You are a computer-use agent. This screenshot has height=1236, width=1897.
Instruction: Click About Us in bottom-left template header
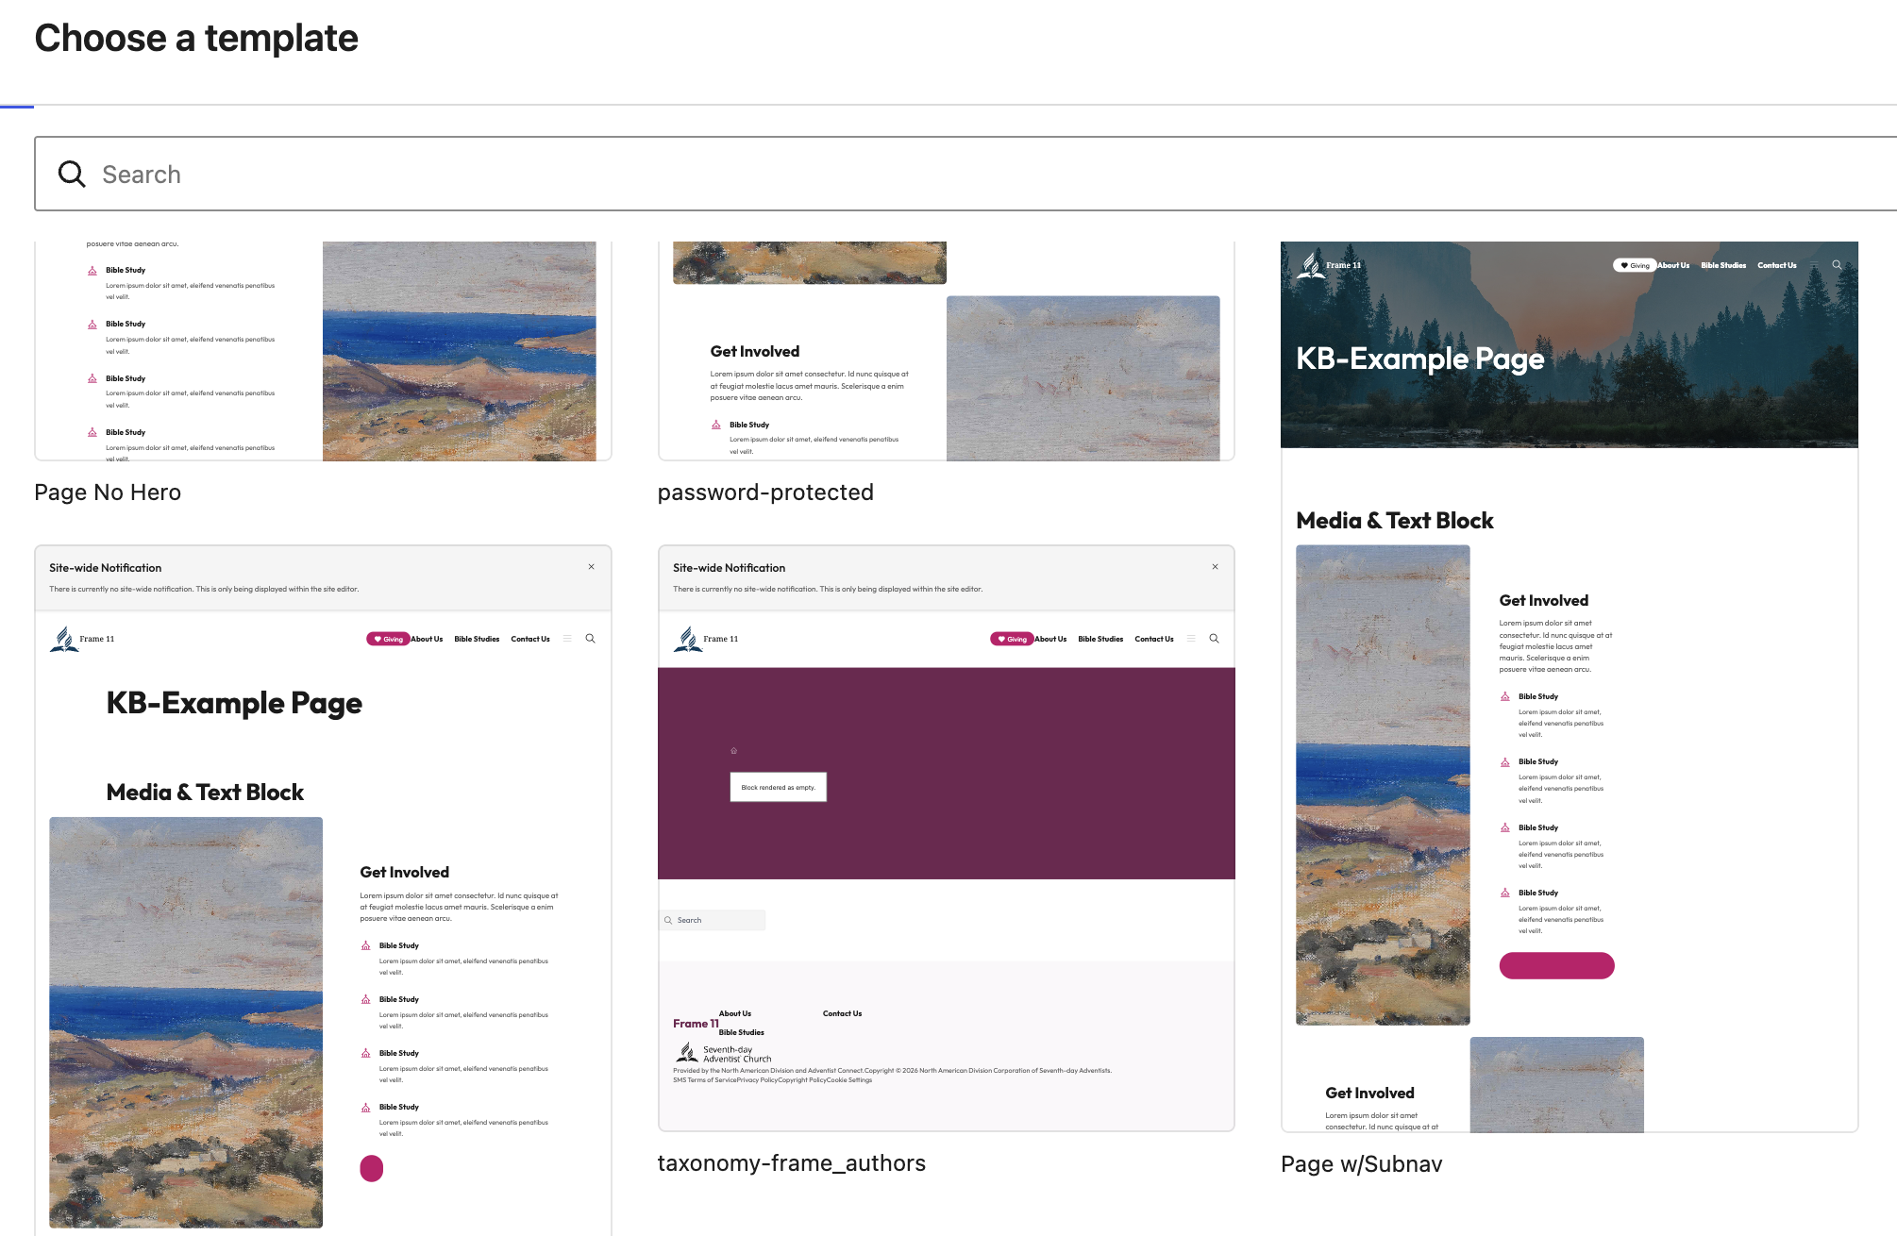pyautogui.click(x=428, y=639)
